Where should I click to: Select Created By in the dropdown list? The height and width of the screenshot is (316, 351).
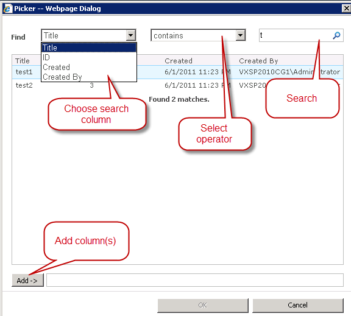click(x=89, y=77)
